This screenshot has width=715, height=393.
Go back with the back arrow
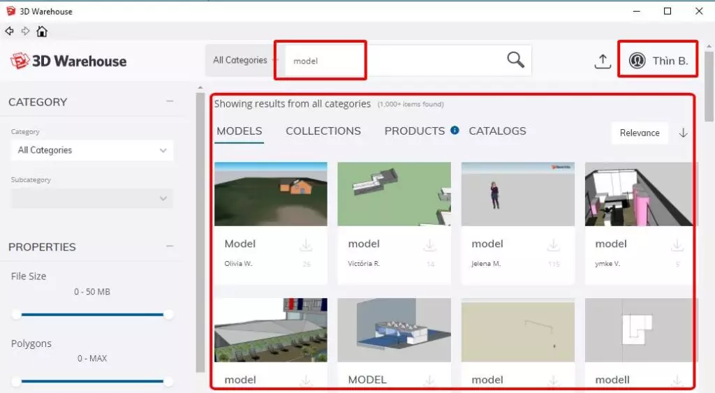[9, 31]
